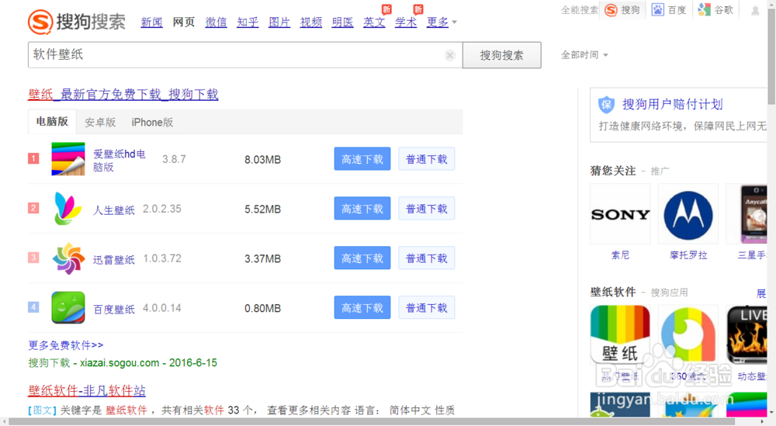This screenshot has height=426, width=776.
Task: Click the 全能搜索 label
Action: (579, 10)
